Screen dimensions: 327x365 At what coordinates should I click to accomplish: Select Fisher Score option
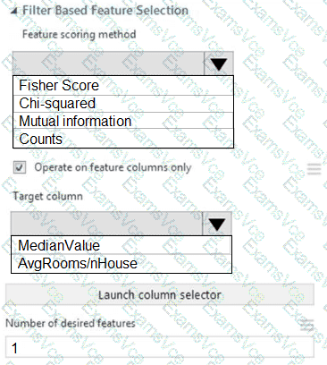click(123, 86)
